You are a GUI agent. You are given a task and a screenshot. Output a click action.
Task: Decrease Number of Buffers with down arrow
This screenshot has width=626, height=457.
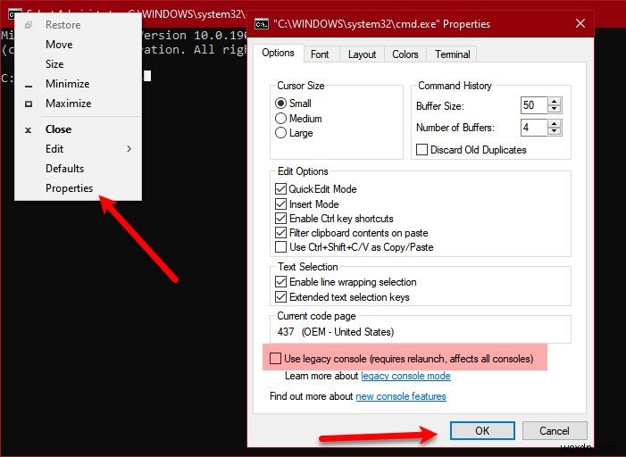(x=555, y=132)
